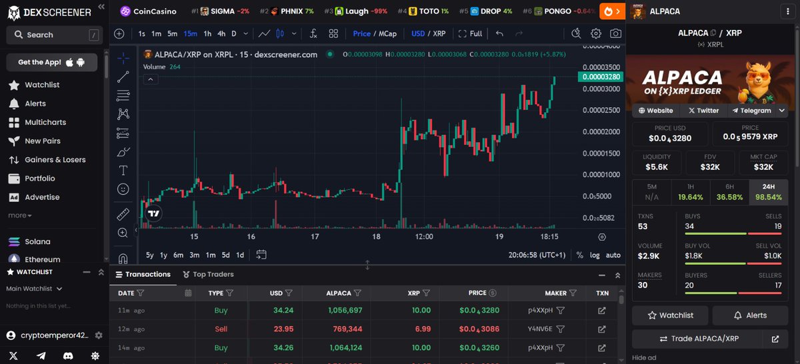This screenshot has height=364, width=800.
Task: Open the indicators fx menu
Action: click(313, 33)
